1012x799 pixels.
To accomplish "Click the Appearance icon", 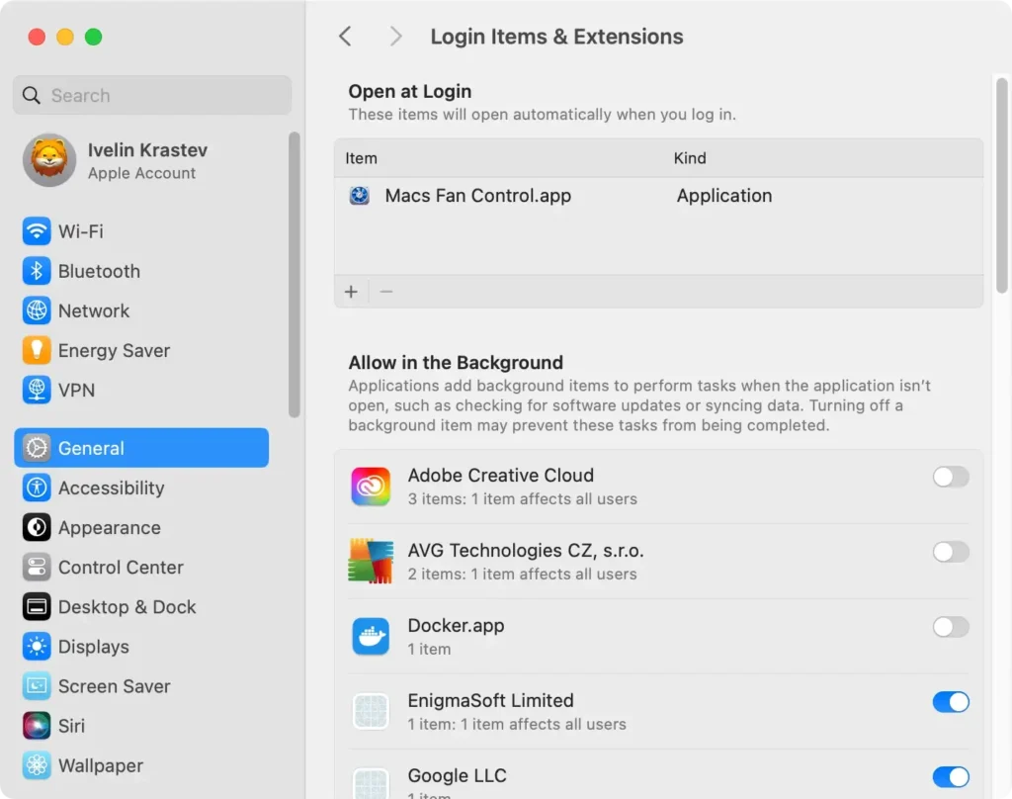I will (37, 527).
